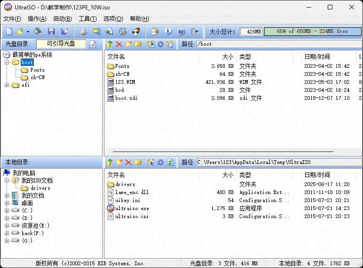Click the Help question mark toolbar icon

(x=181, y=32)
